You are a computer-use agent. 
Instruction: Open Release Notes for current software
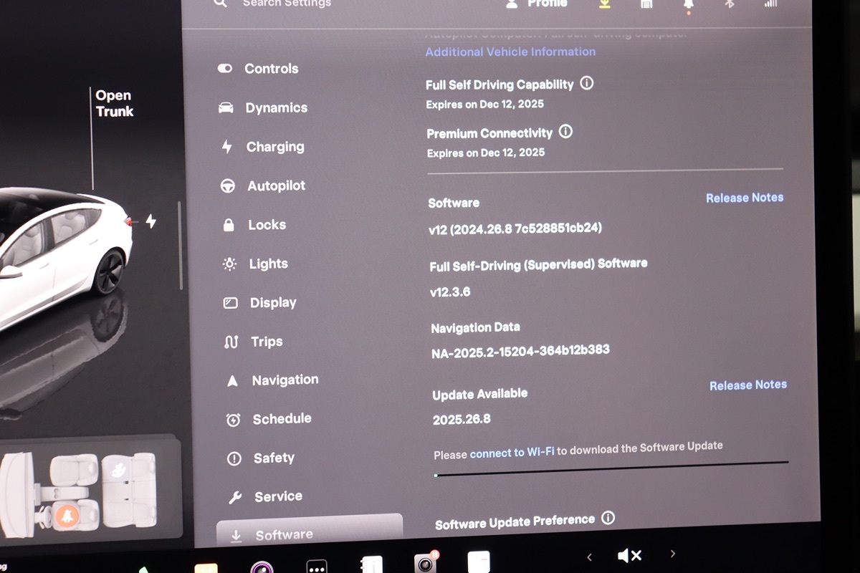[x=745, y=198]
